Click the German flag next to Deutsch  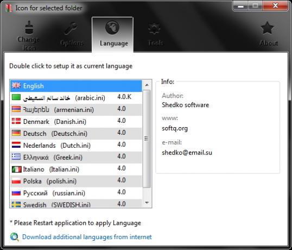pyautogui.click(x=16, y=133)
